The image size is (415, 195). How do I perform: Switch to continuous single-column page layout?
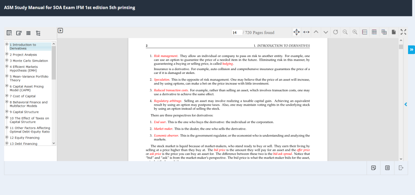pyautogui.click(x=364, y=32)
